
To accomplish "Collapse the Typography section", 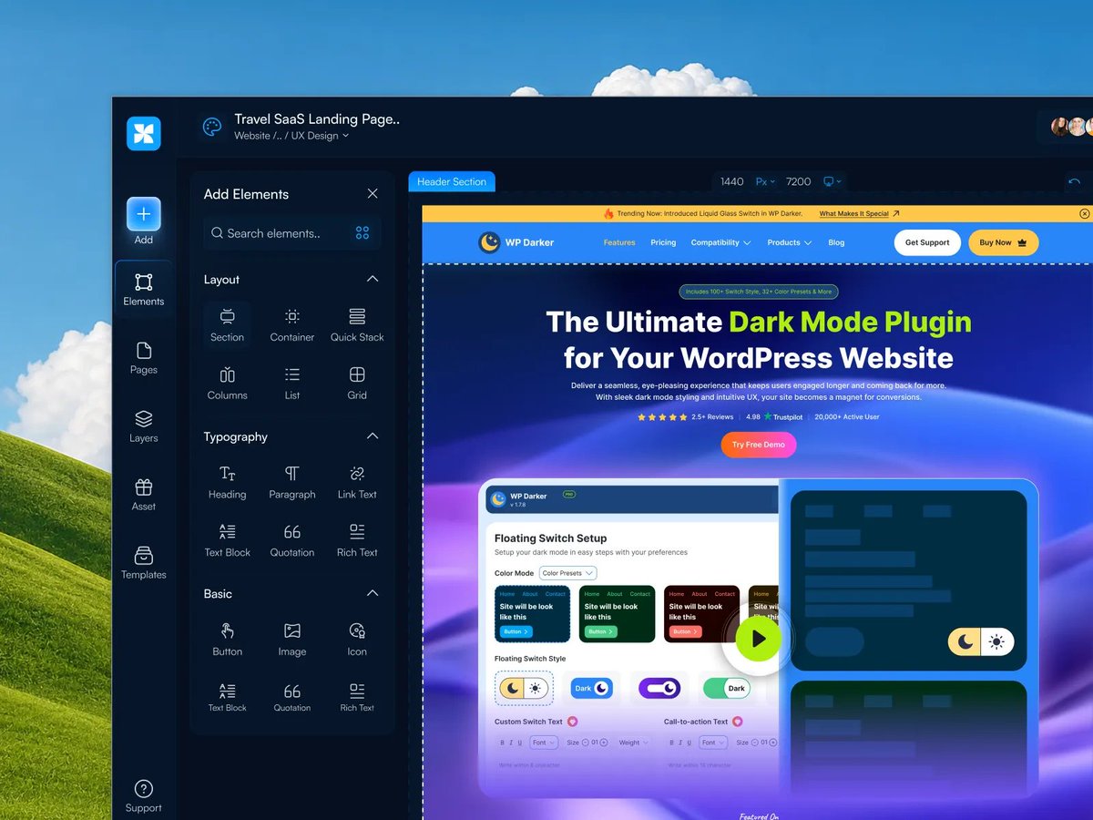I will point(373,436).
